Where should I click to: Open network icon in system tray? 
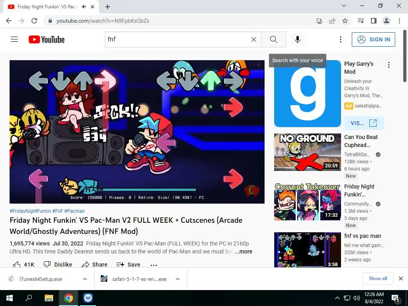click(347, 298)
